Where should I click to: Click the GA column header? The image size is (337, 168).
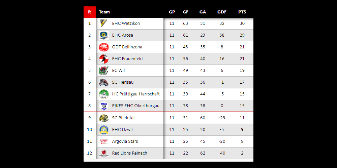click(203, 12)
